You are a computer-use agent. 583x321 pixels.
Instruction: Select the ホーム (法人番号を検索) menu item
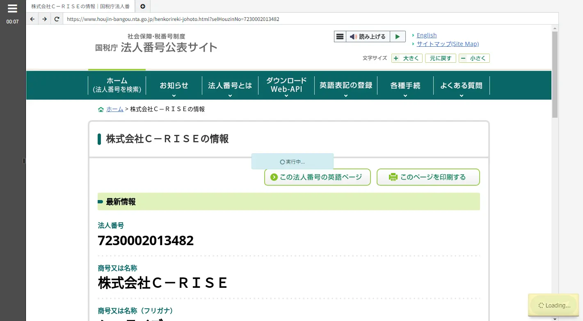[x=117, y=85]
